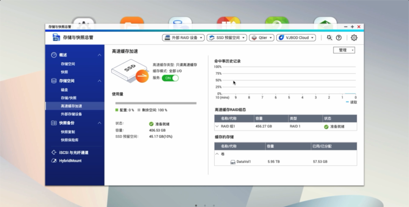Open 外部存储设备 in the sidebar
Viewport: 409px width, 207px height.
coord(71,114)
